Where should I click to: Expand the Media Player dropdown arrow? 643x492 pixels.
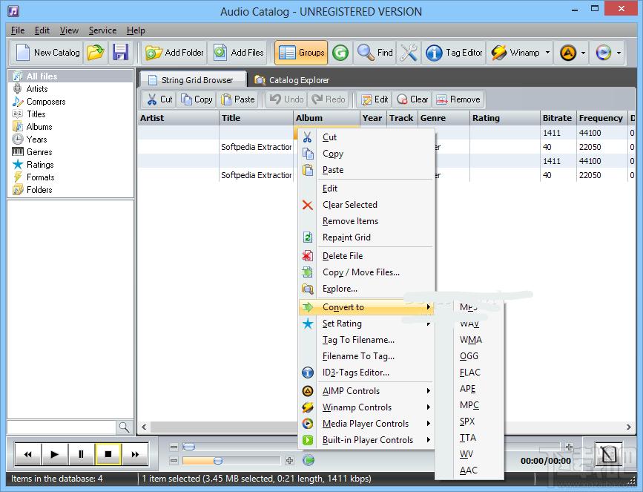(619, 53)
